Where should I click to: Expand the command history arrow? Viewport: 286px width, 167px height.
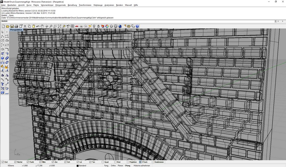tap(275, 21)
